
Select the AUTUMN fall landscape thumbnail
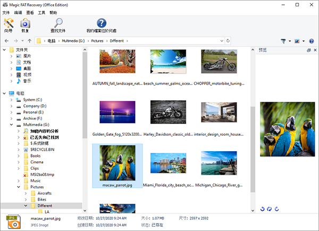117,61
